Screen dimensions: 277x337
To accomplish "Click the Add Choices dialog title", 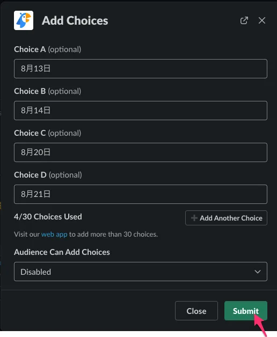I will tap(75, 20).
